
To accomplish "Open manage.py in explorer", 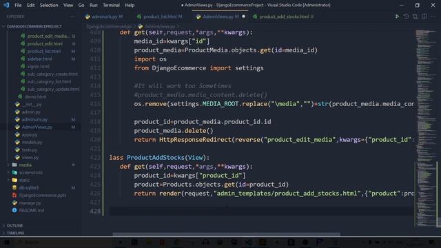I will point(30,203).
